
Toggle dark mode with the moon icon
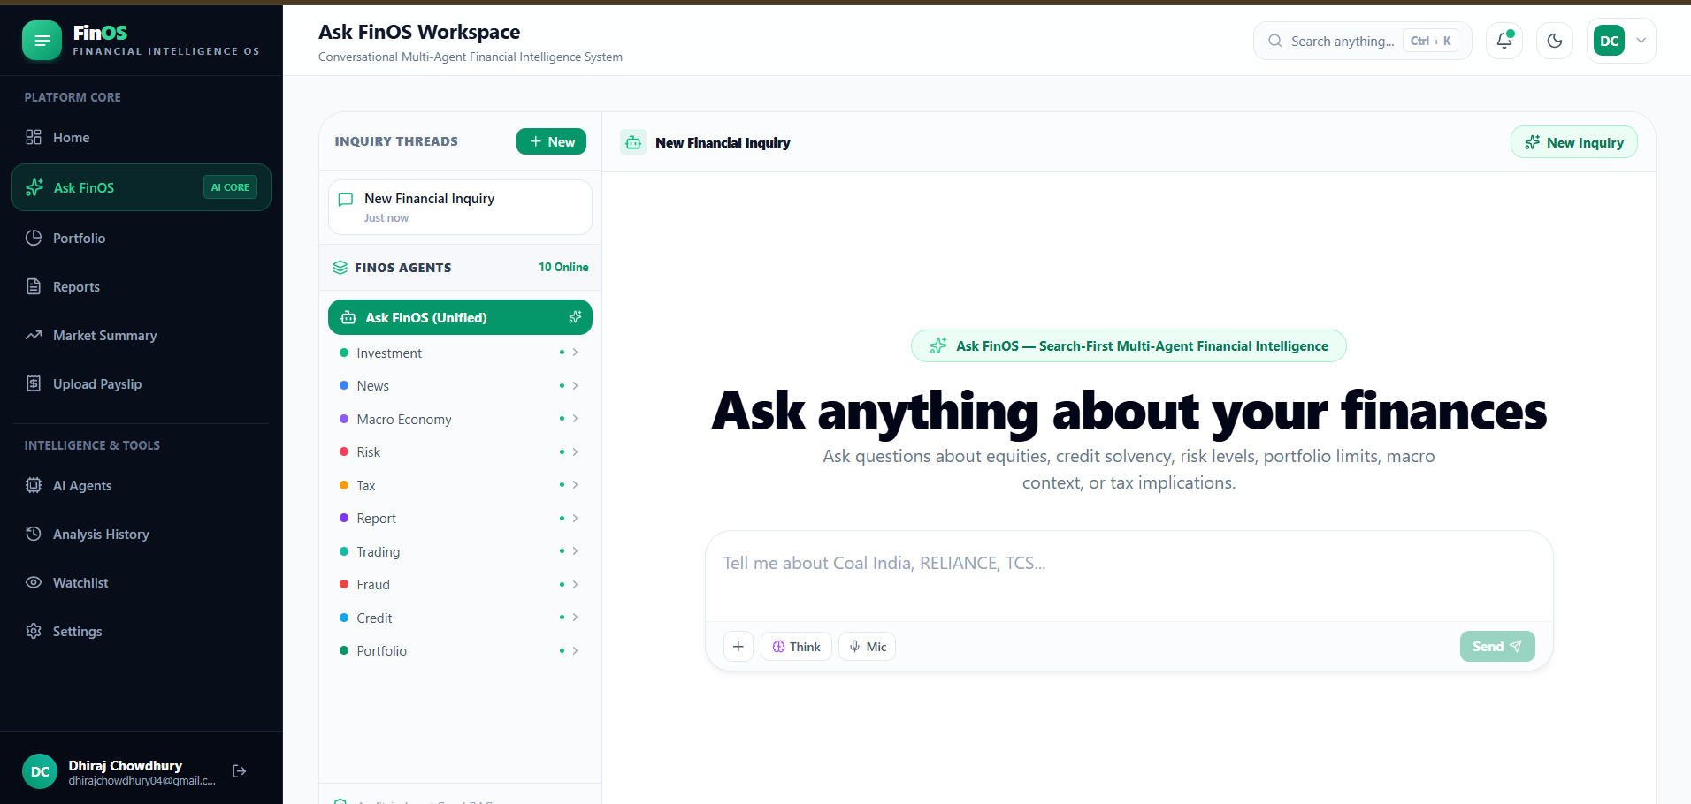click(x=1555, y=41)
